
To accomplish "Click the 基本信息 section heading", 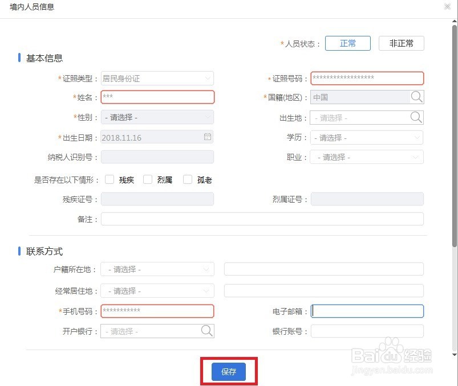I will 44,58.
